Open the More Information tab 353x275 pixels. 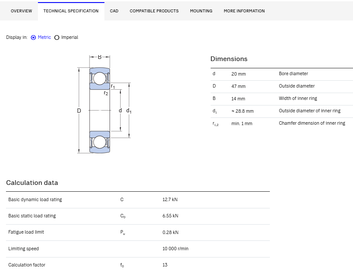click(x=244, y=11)
